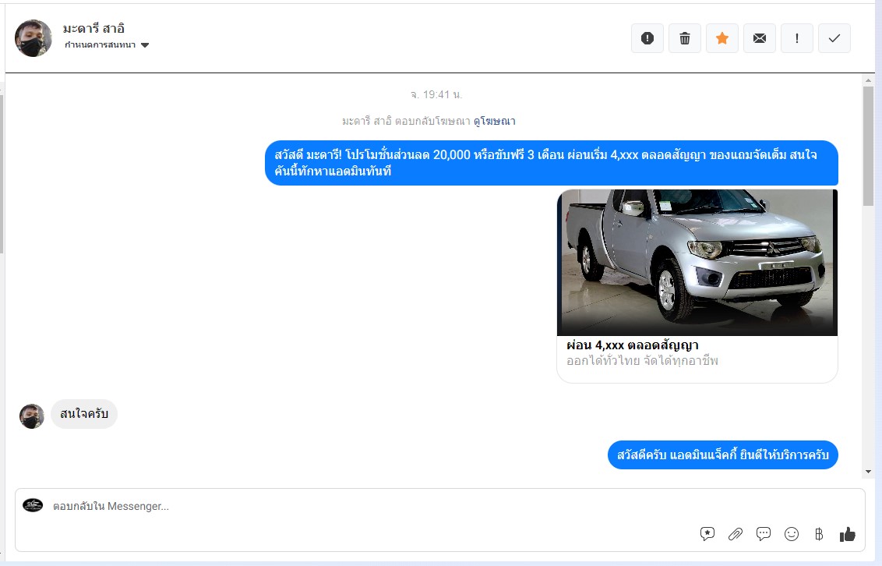
Task: Mark conversation done with checkmark button
Action: (834, 38)
